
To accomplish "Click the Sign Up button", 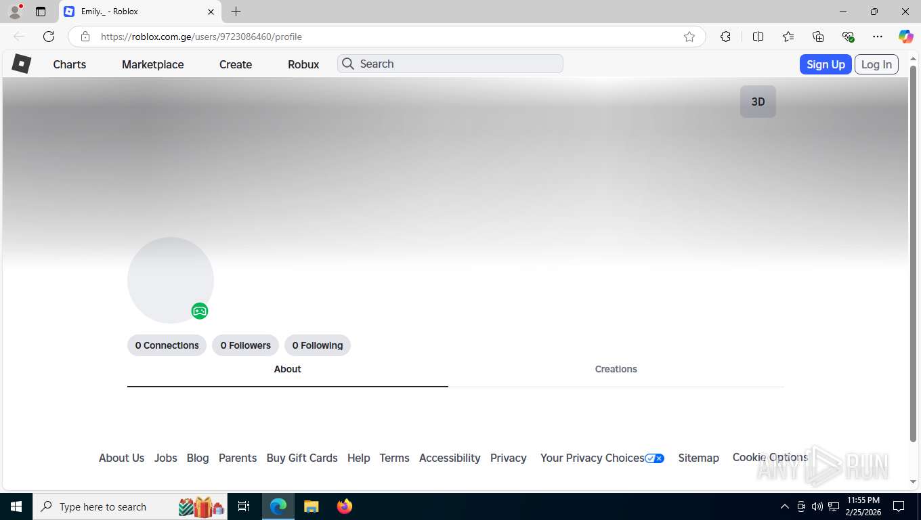I will click(x=826, y=64).
